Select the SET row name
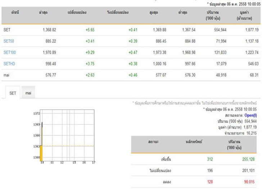The image size is (262, 189). pyautogui.click(x=7, y=30)
